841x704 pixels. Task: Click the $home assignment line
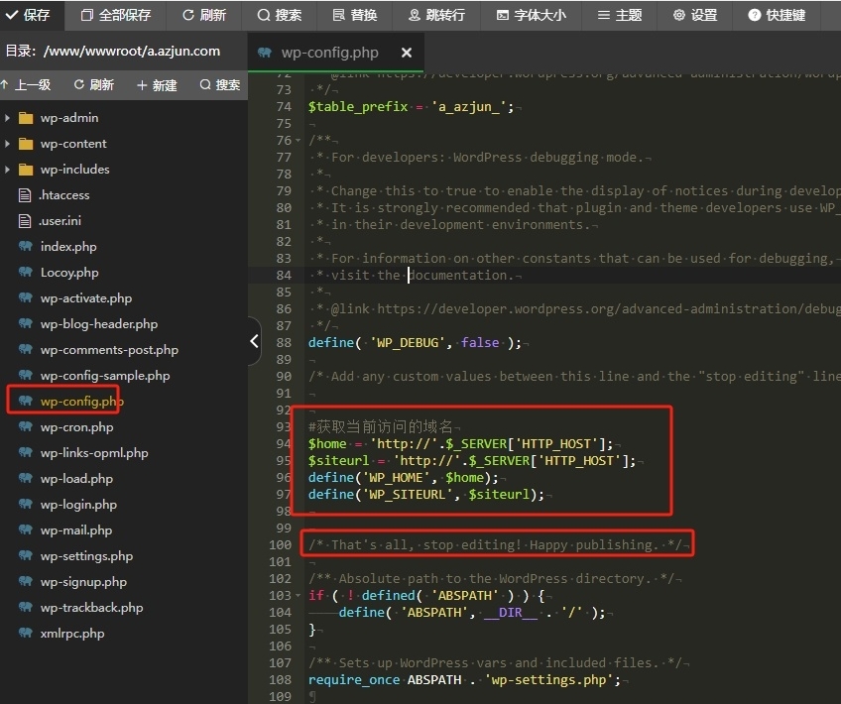coord(460,444)
